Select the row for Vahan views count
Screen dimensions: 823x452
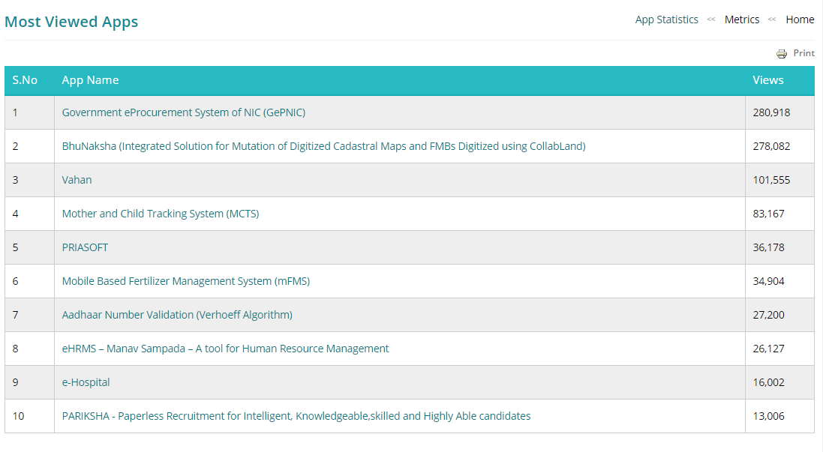tap(769, 179)
